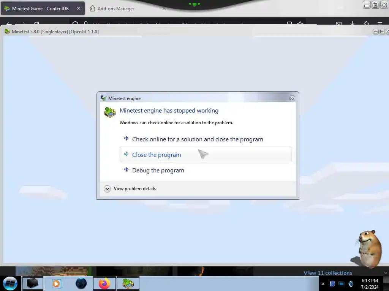Switch to Minetest on the taskbar
The height and width of the screenshot is (291, 389).
(128, 283)
